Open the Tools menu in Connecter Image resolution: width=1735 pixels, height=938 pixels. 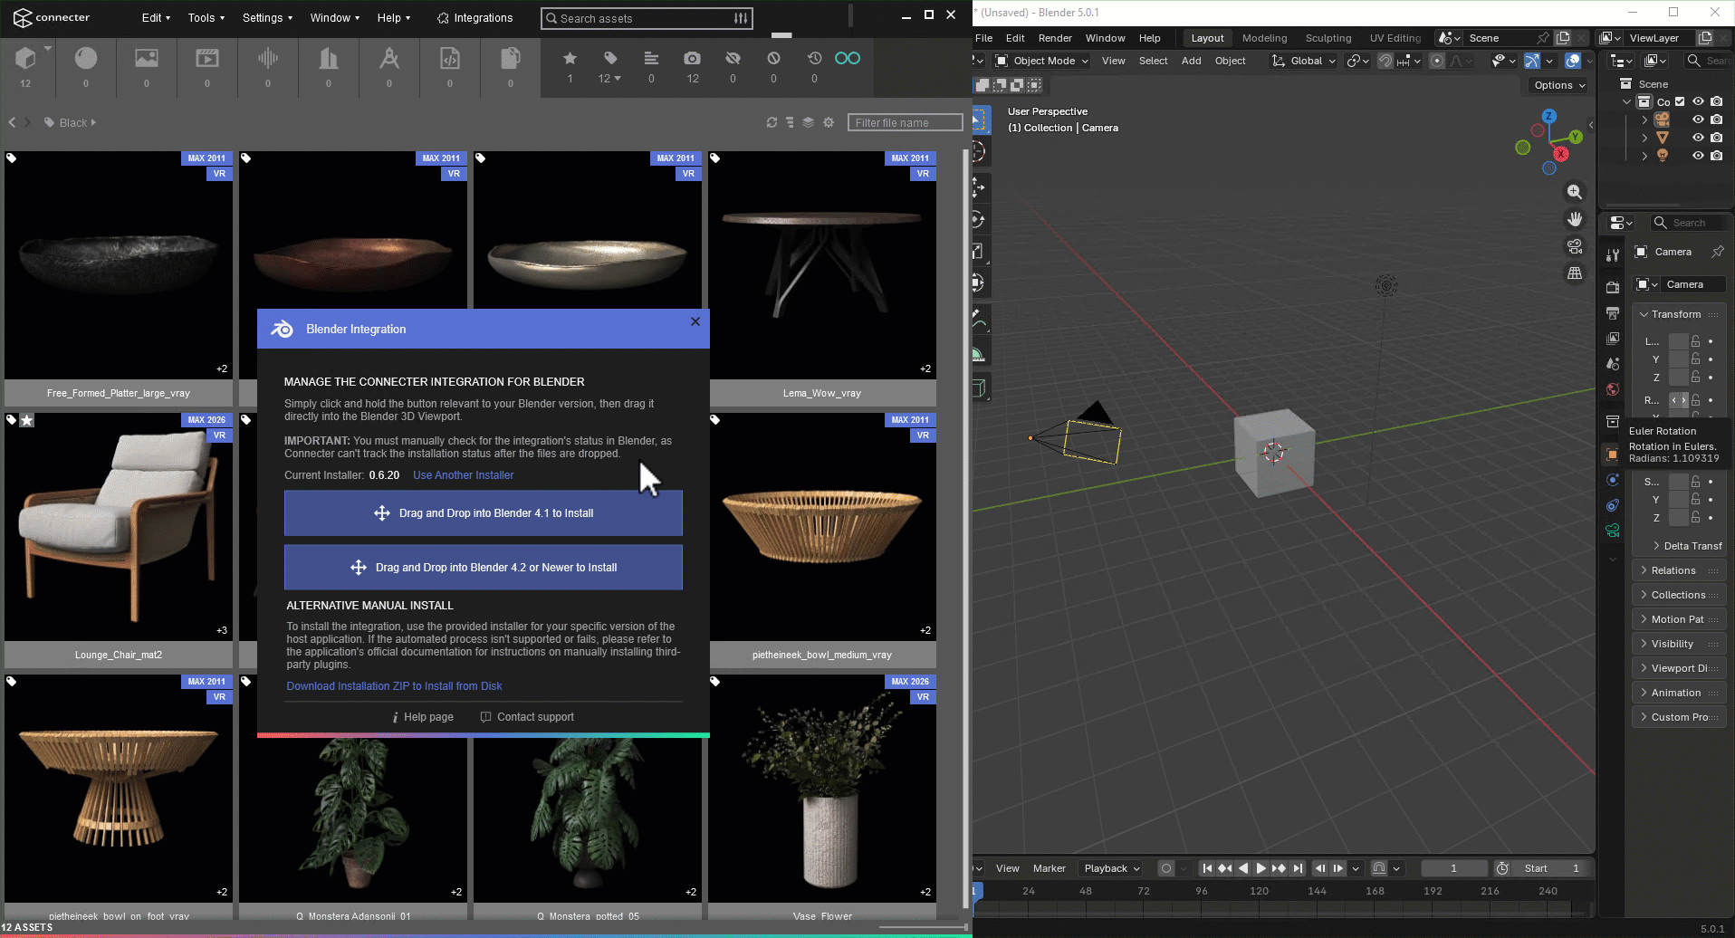[x=206, y=18]
